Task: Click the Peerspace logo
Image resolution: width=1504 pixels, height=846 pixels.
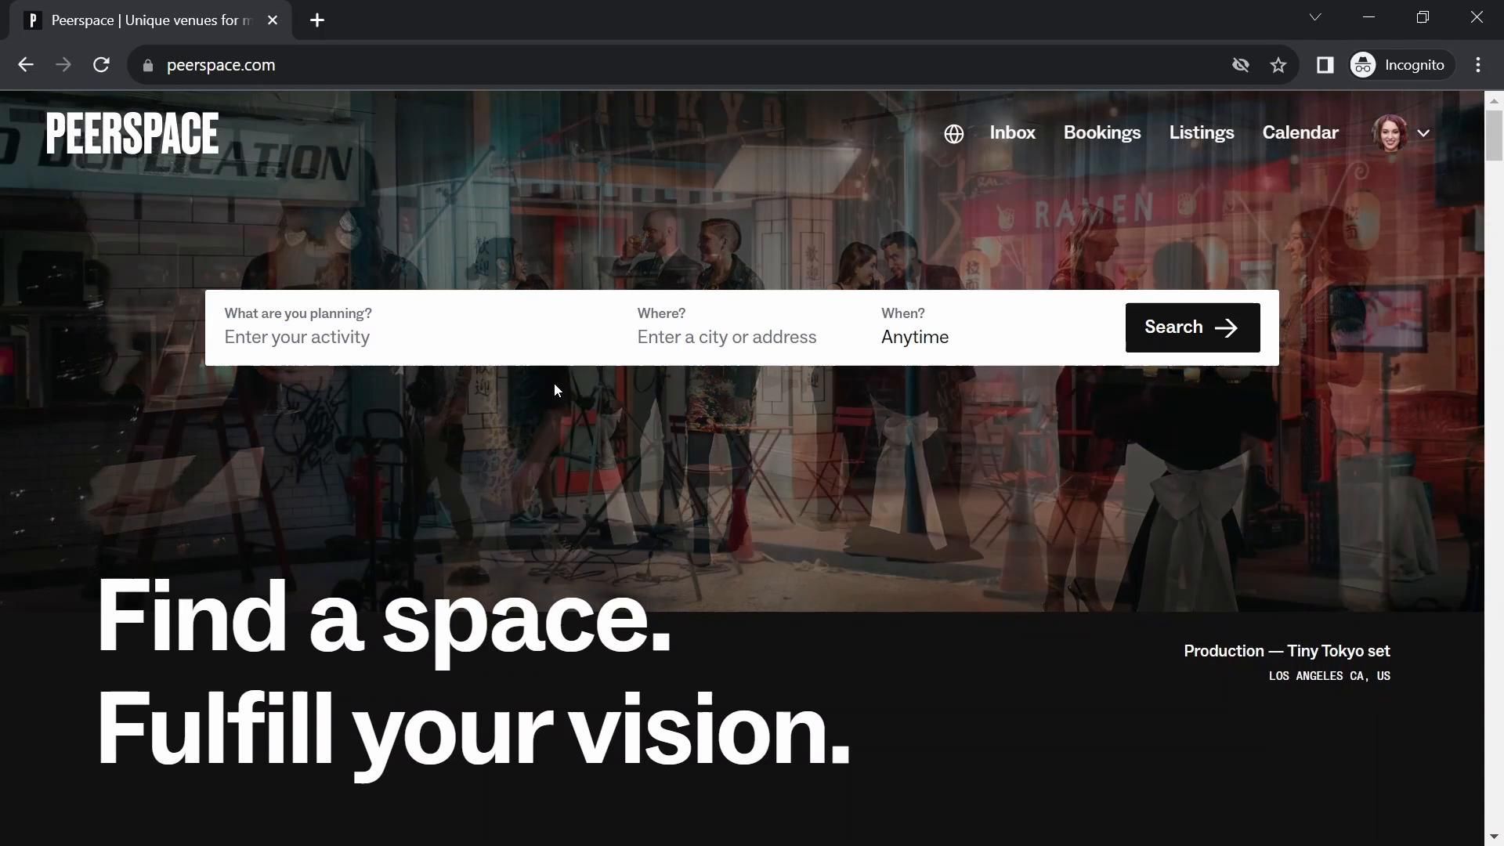Action: tap(132, 133)
